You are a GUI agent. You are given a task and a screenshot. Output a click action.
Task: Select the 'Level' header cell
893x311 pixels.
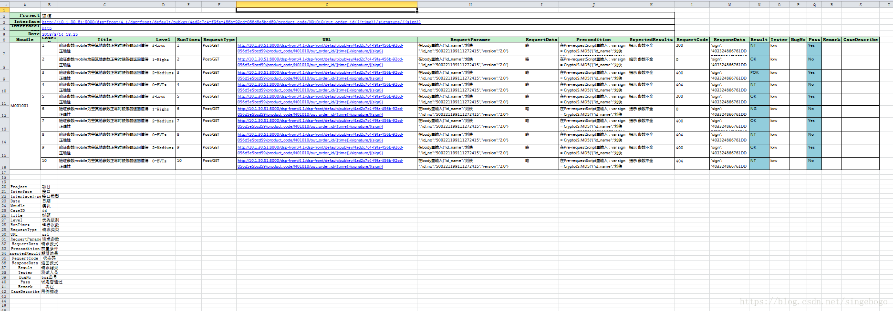click(163, 40)
